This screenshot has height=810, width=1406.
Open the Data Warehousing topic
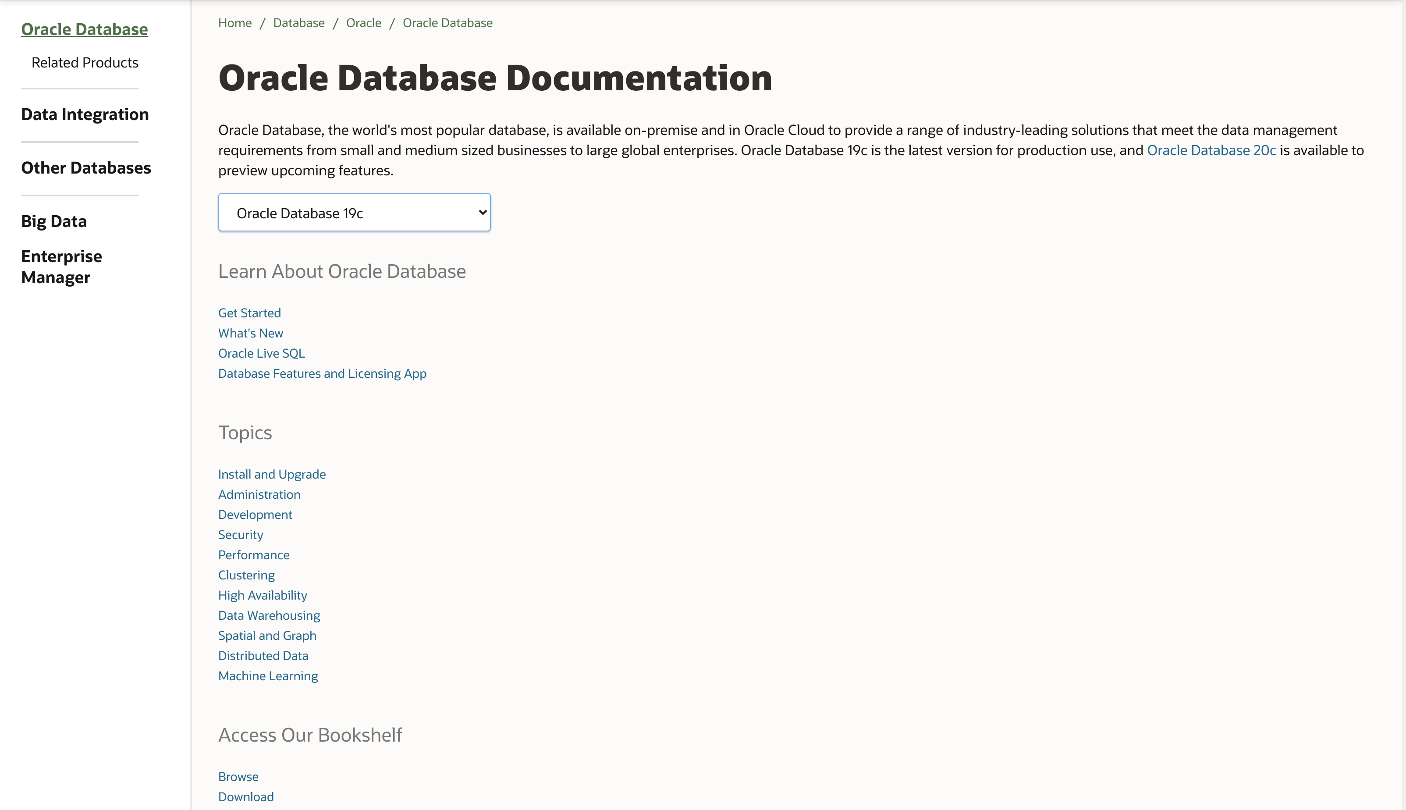coord(269,616)
